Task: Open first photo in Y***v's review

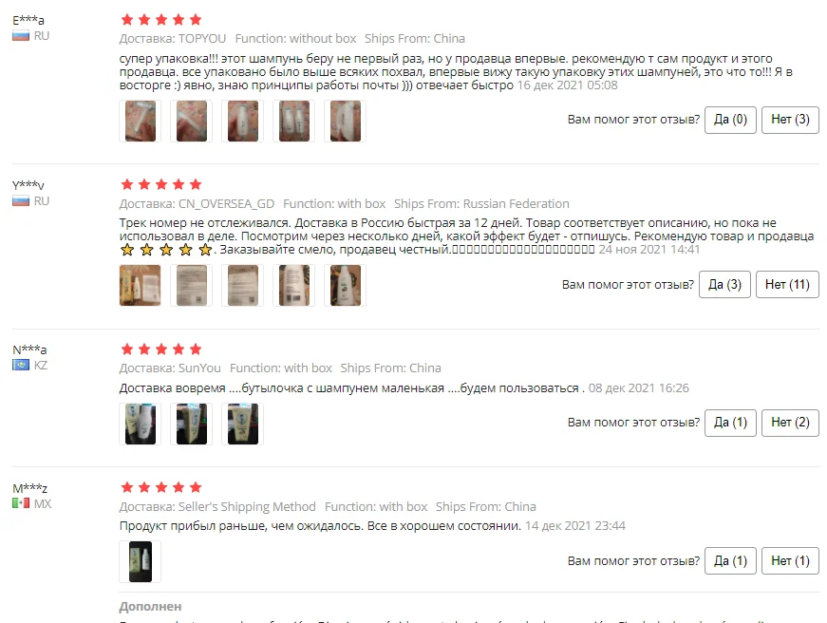Action: [x=141, y=286]
